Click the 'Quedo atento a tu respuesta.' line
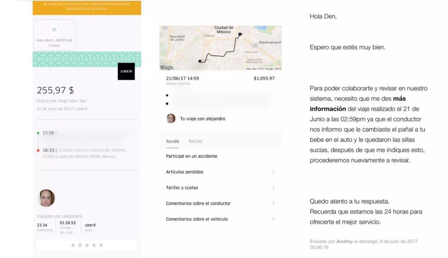Screen dimensions: 448x258 click(349, 201)
